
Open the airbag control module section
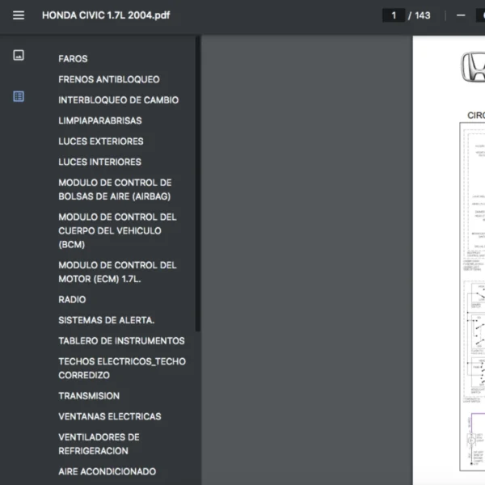point(115,189)
